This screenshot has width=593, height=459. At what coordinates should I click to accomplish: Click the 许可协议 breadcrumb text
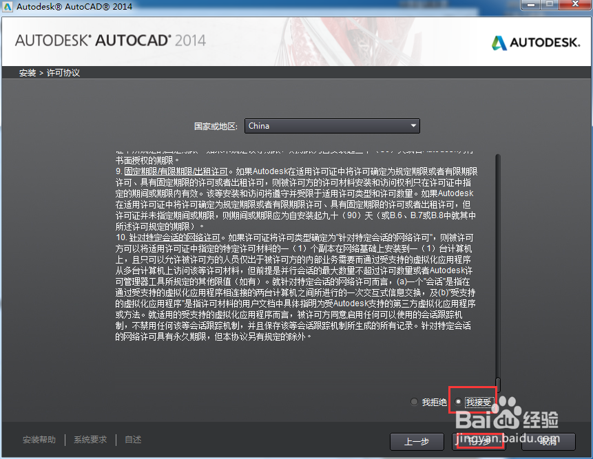[63, 73]
